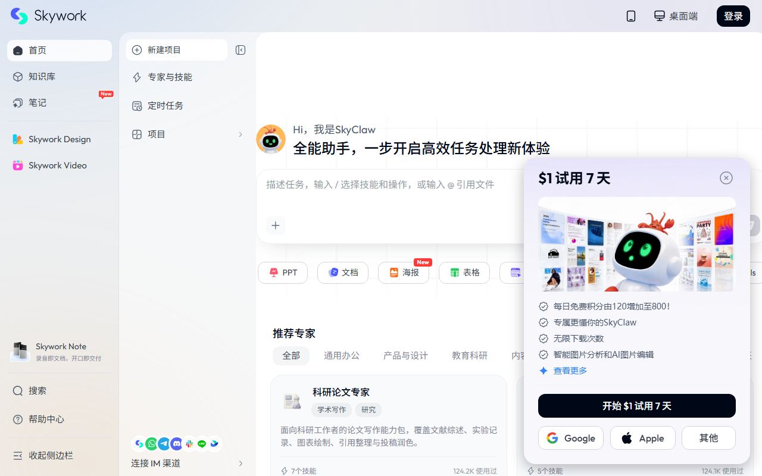Collapse the sidebar with 收起侧边栏
The width and height of the screenshot is (762, 476).
[x=60, y=455]
